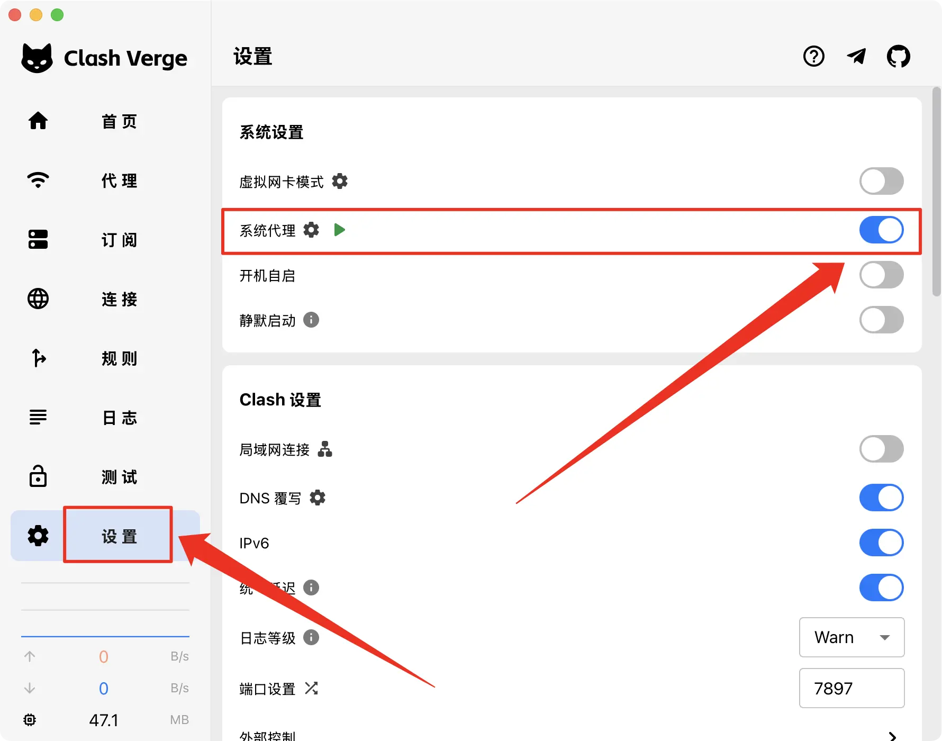Screen dimensions: 942x741
Task: Enable the 局域网连接 switch
Action: [x=882, y=449]
